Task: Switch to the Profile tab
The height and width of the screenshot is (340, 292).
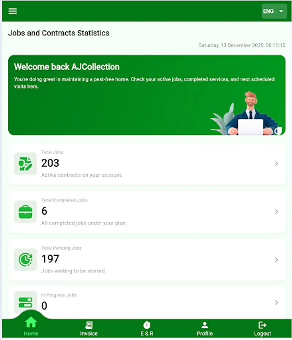Action: 204,328
